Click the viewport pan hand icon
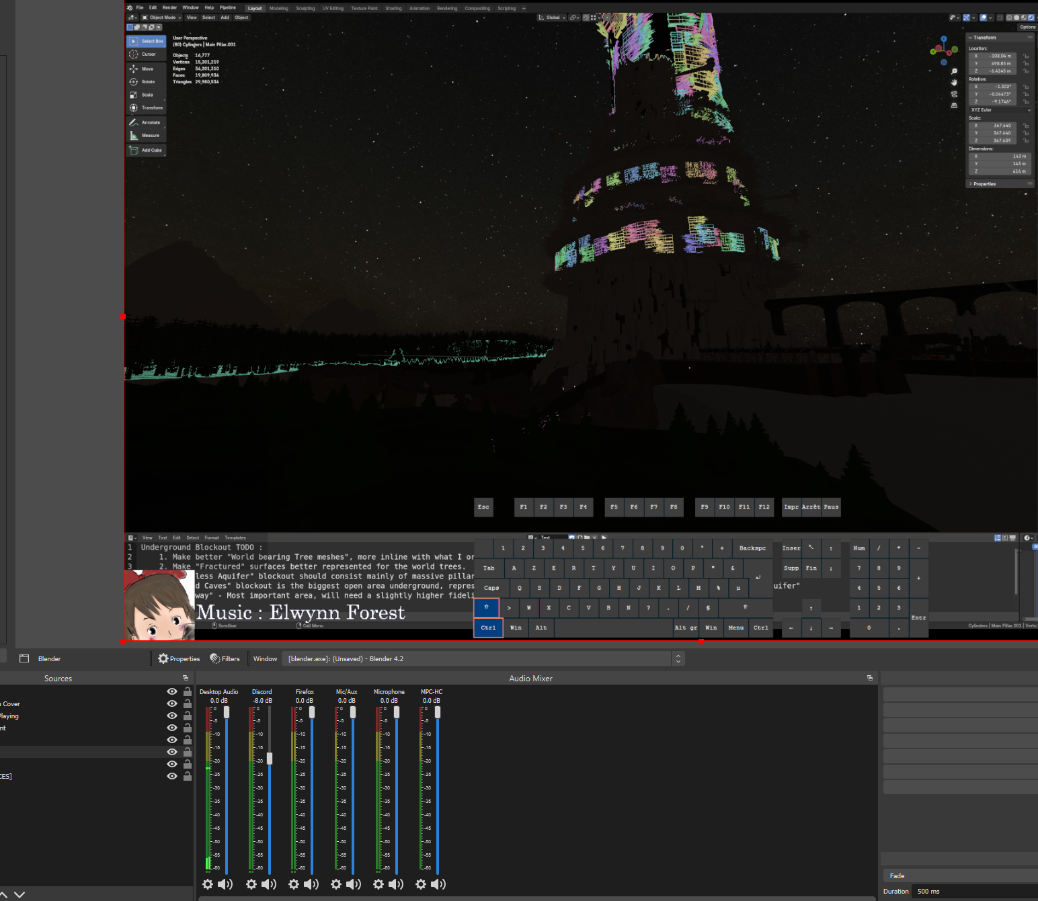The image size is (1038, 901). [954, 83]
